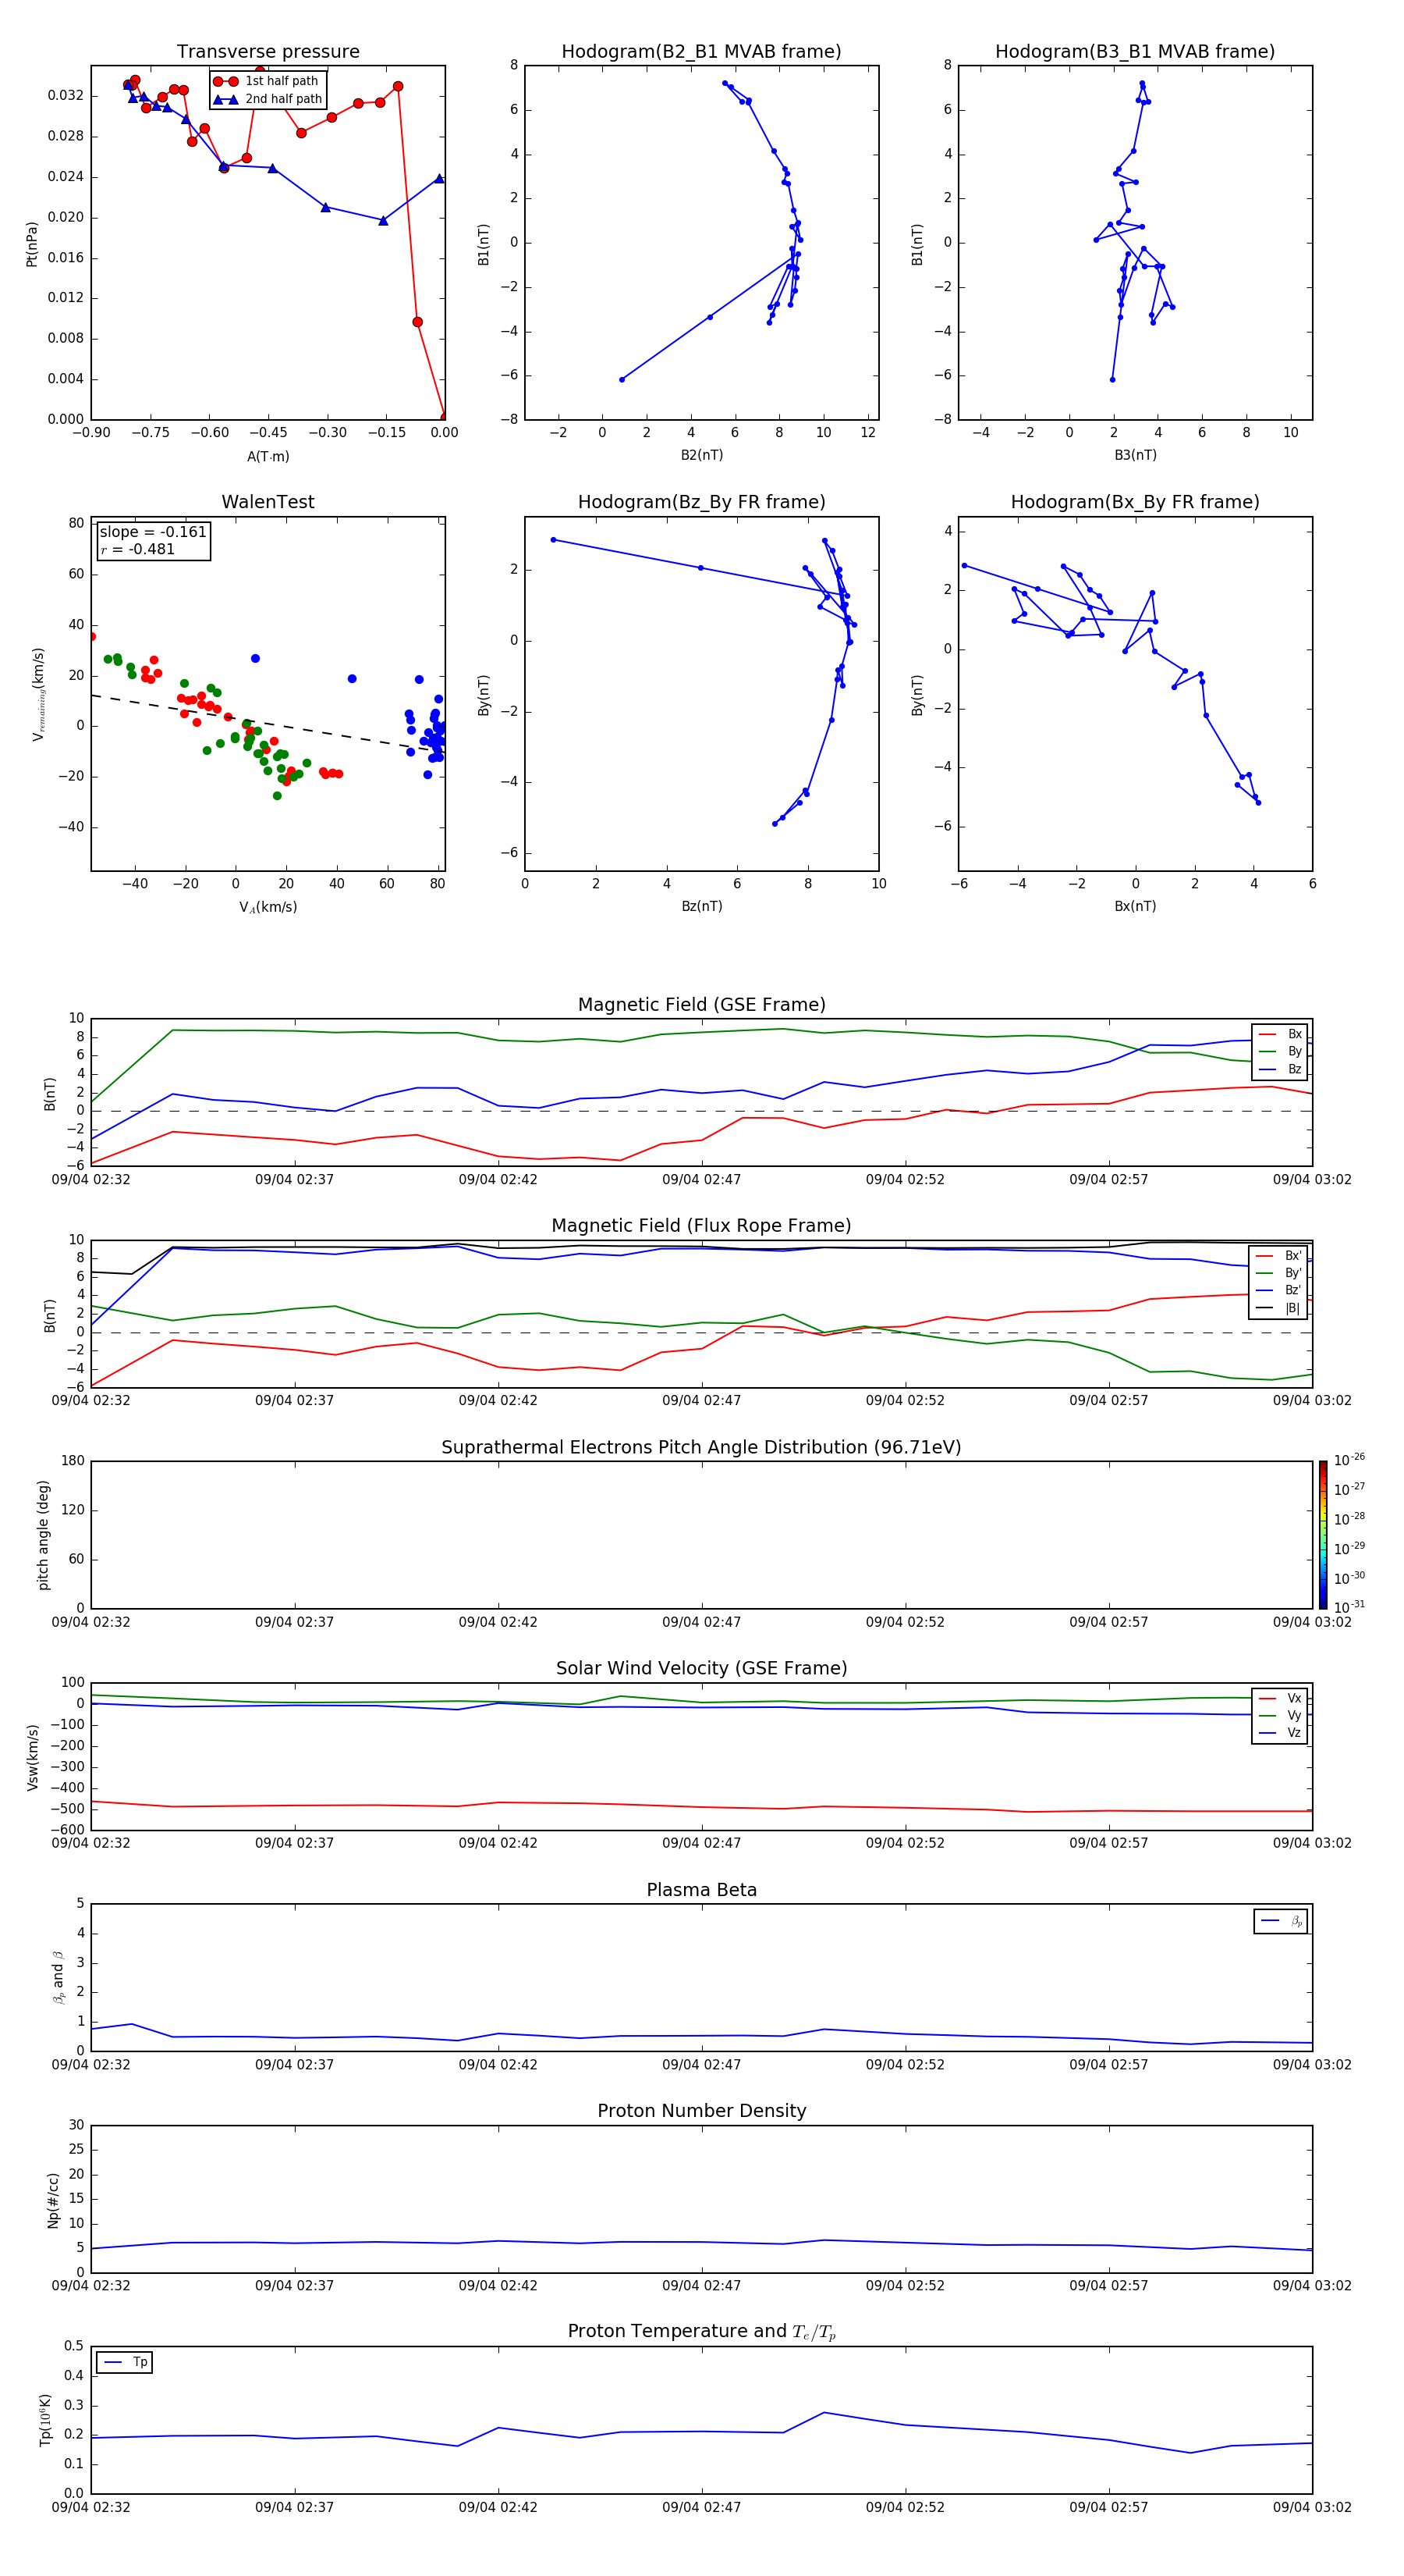Click the 'Bz' legend entry in GSE plot
The height and width of the screenshot is (2576, 1404).
(1281, 1069)
